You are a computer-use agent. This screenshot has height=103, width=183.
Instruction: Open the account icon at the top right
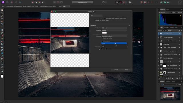180,2
